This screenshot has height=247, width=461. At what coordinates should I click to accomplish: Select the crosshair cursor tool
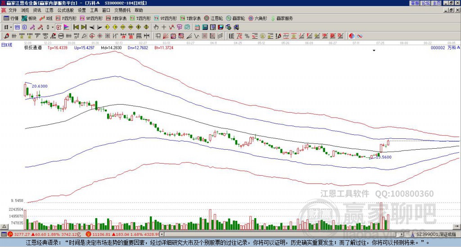click(164, 27)
